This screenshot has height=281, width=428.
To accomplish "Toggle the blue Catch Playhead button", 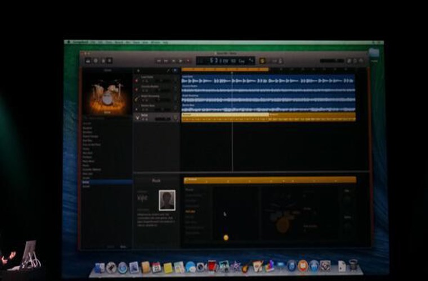I will tap(175, 70).
